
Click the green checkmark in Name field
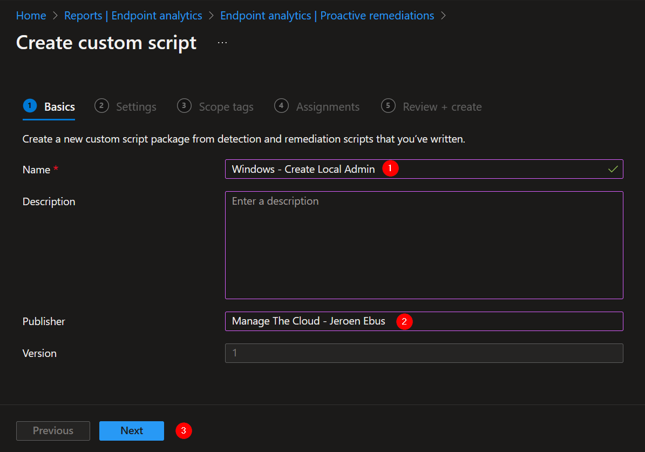(613, 169)
